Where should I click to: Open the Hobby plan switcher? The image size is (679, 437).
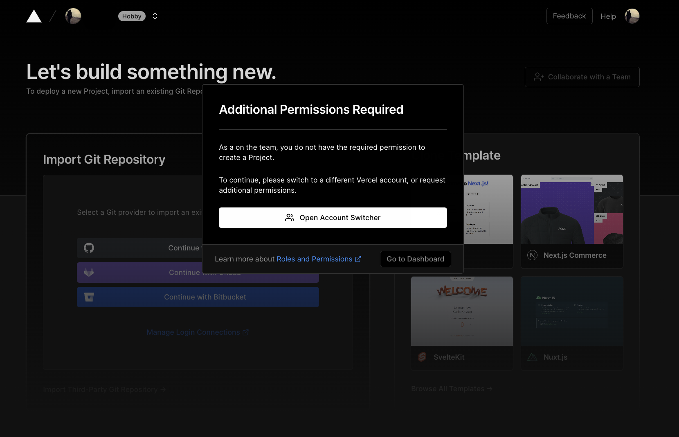132,16
